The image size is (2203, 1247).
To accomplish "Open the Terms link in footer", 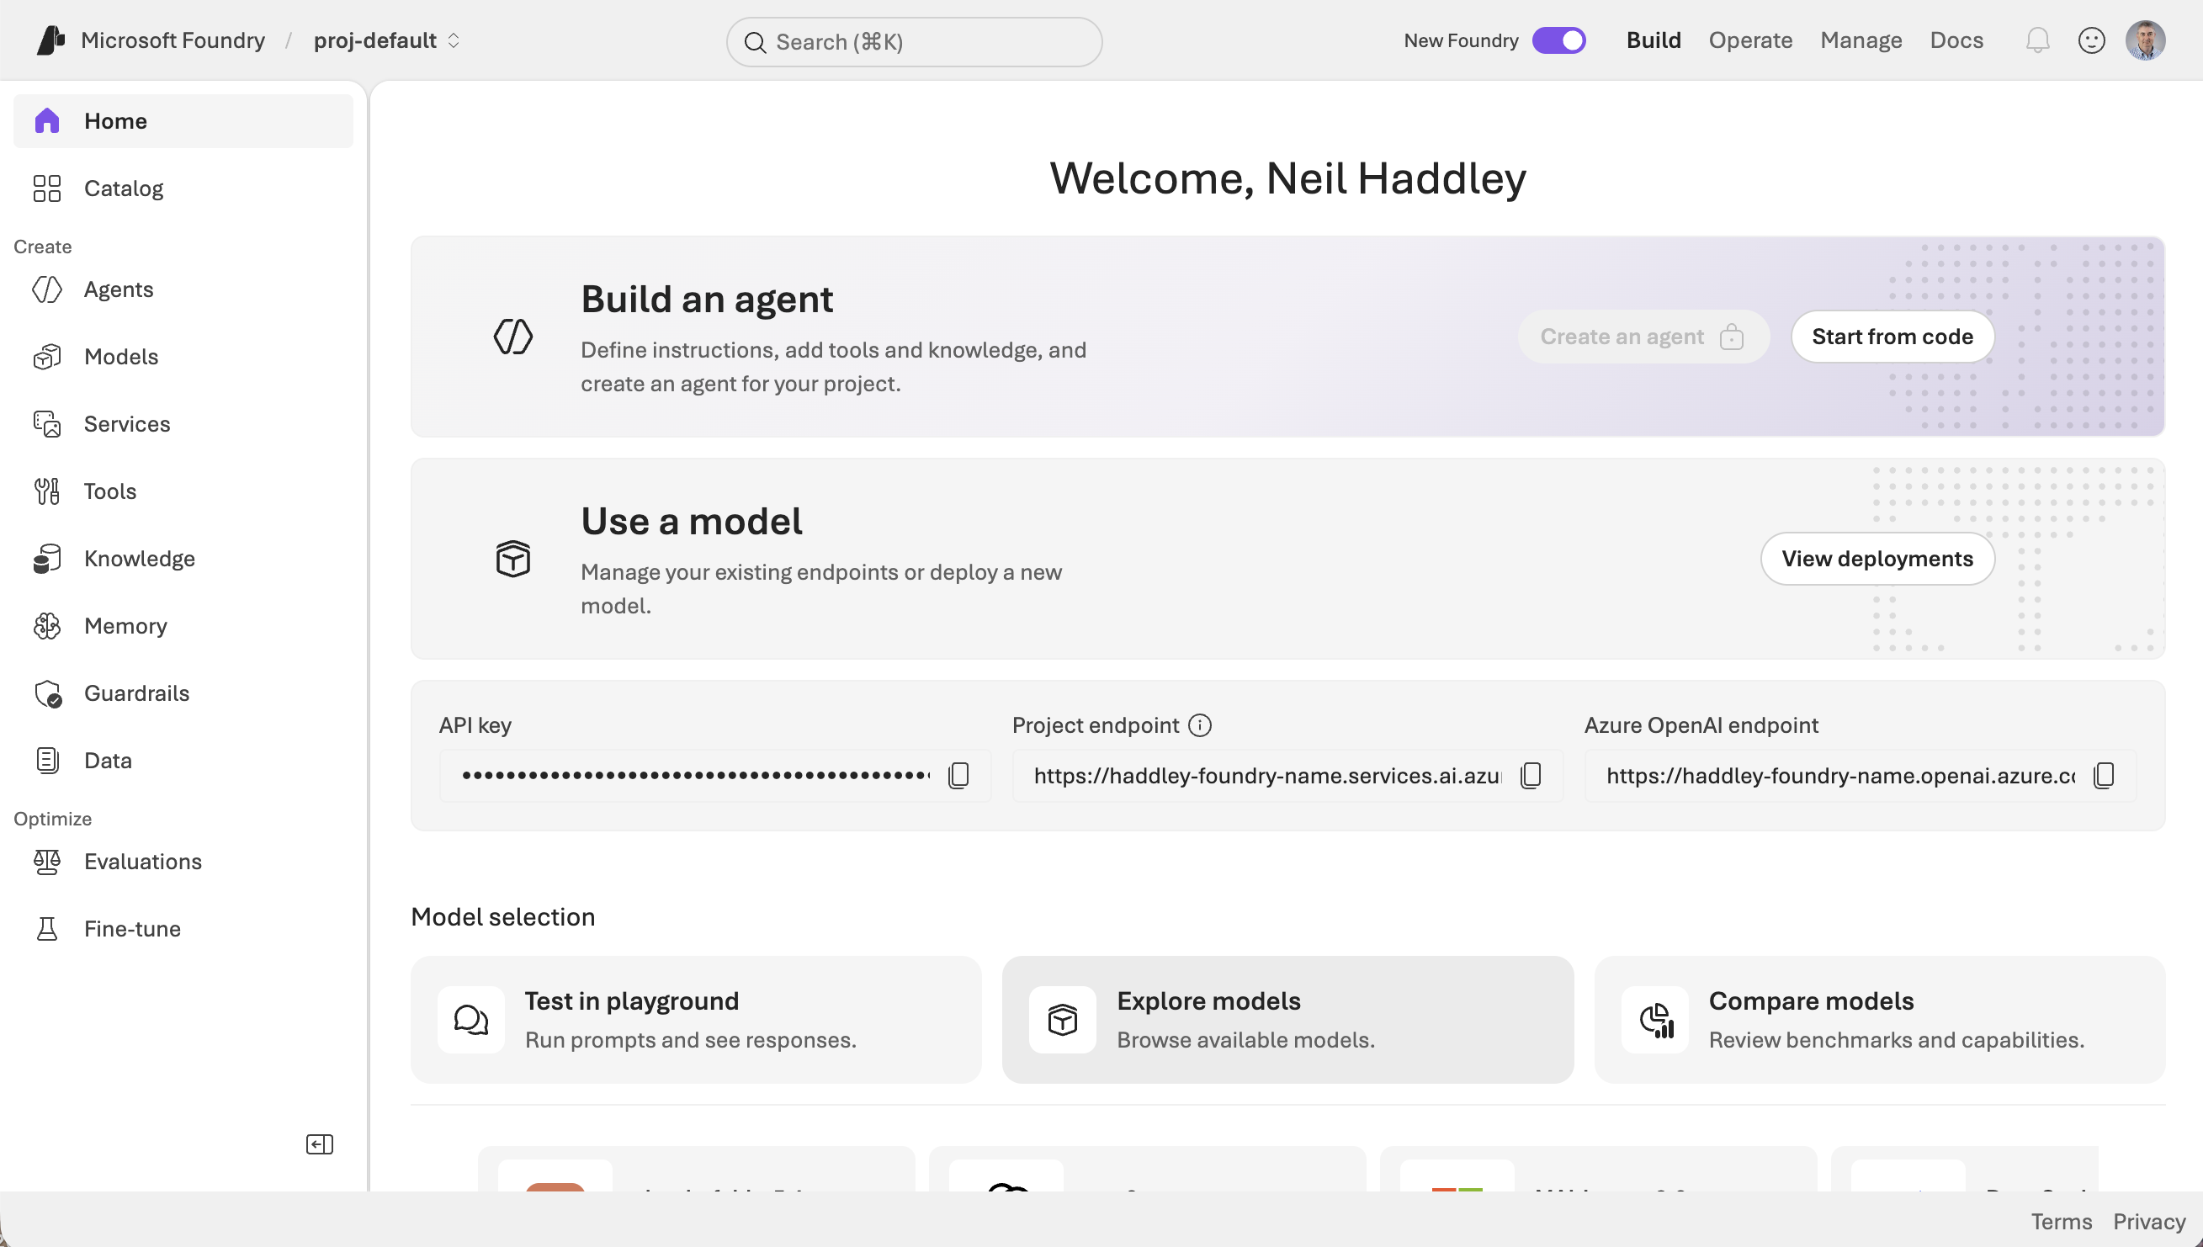I will point(2061,1221).
